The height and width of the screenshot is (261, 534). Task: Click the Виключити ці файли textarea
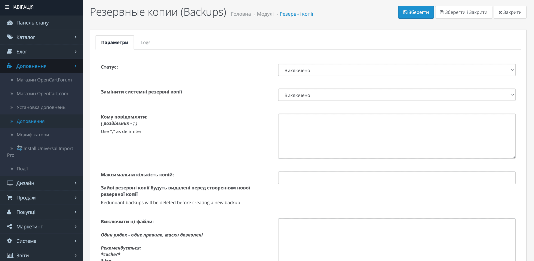[397, 240]
